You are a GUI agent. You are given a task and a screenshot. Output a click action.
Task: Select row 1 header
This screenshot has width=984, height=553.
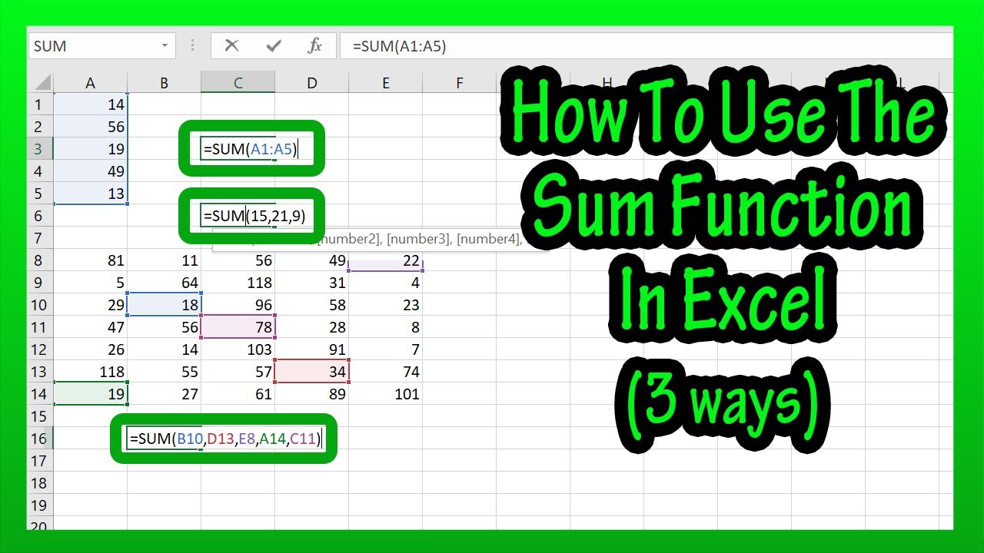click(x=40, y=104)
